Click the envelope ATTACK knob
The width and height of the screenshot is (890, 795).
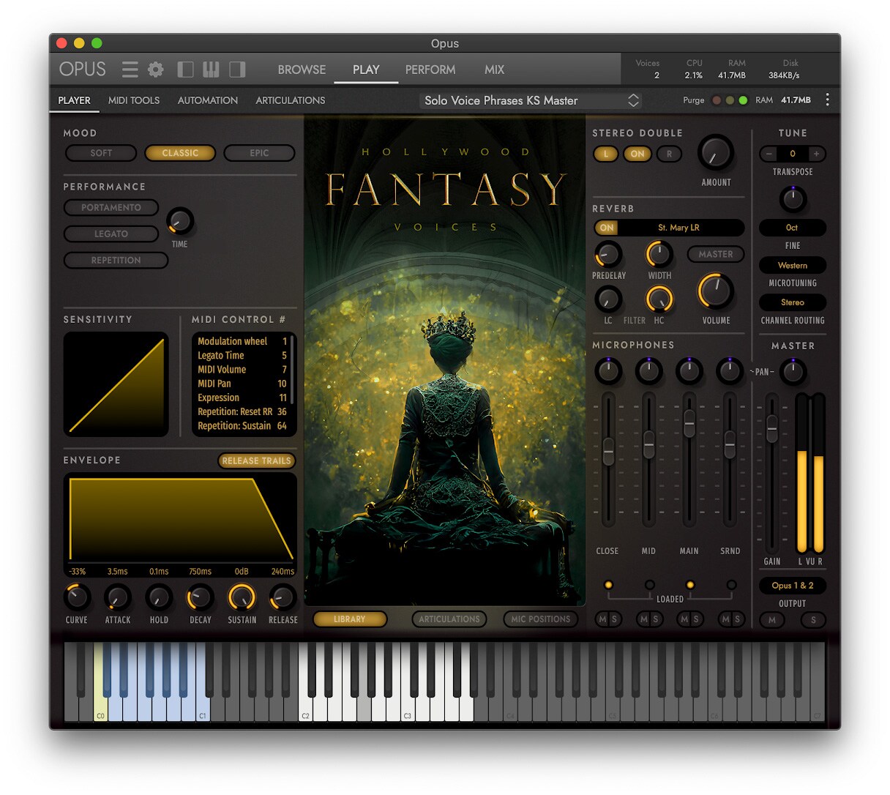pos(117,598)
